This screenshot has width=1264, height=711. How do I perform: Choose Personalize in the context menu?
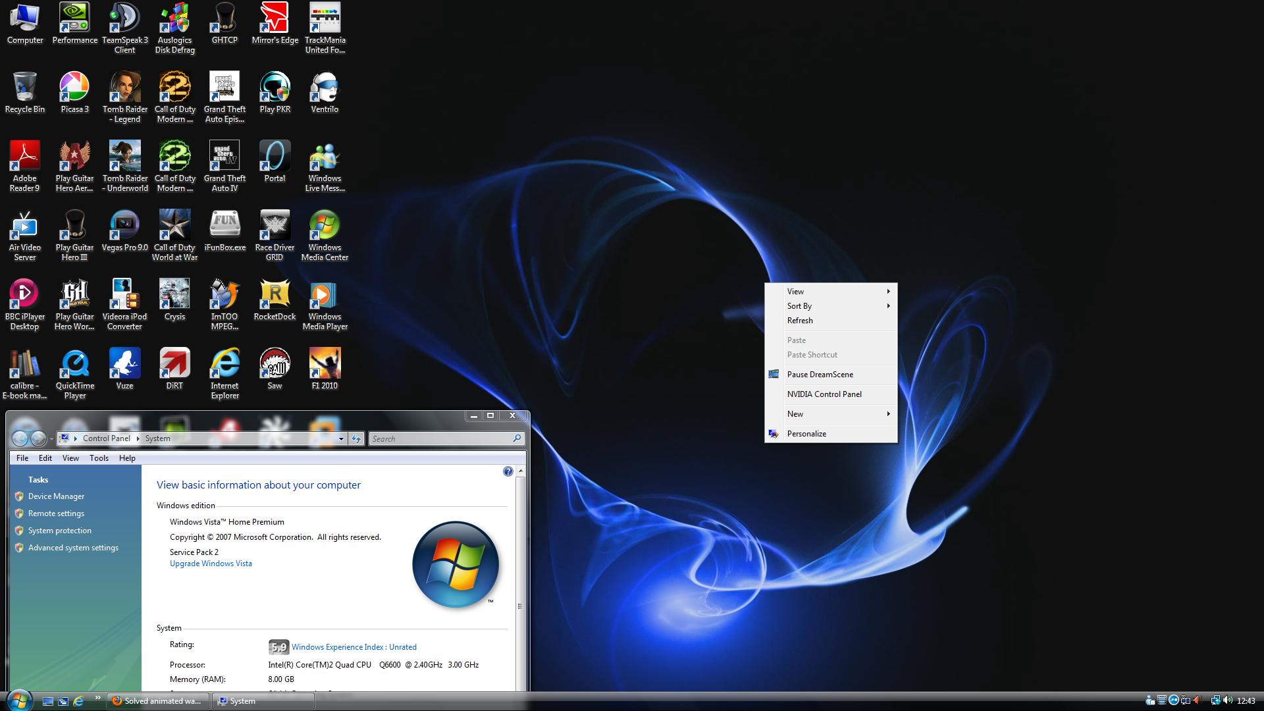tap(806, 434)
